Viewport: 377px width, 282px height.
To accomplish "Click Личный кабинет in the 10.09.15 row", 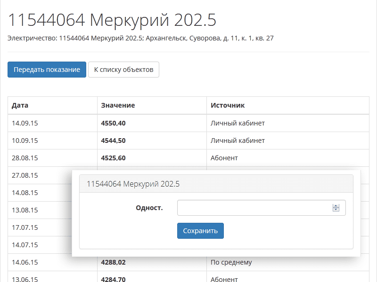I will [x=238, y=141].
